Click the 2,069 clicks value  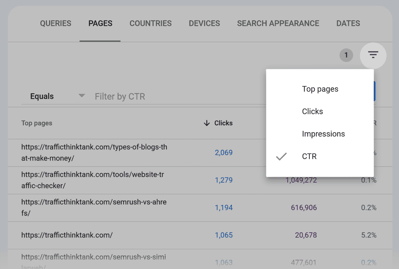click(224, 153)
